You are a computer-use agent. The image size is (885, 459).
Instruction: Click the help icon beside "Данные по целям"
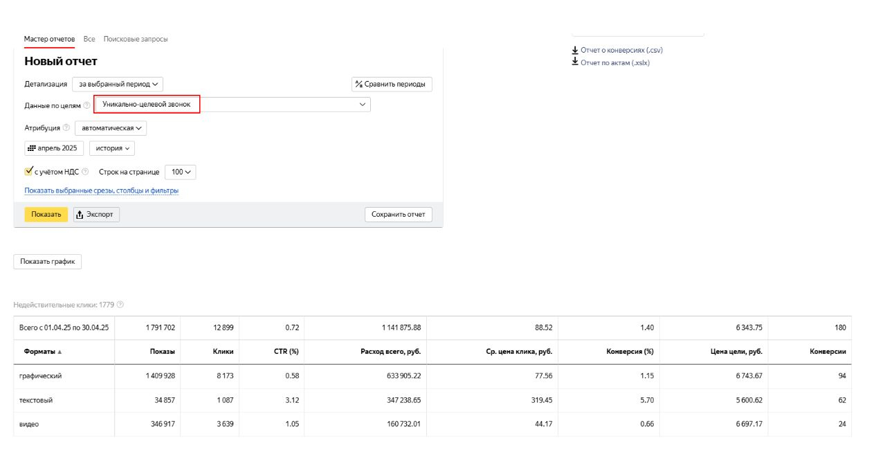(86, 105)
